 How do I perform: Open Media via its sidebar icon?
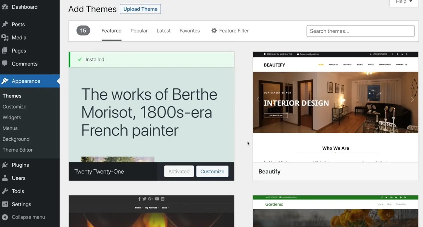5,38
